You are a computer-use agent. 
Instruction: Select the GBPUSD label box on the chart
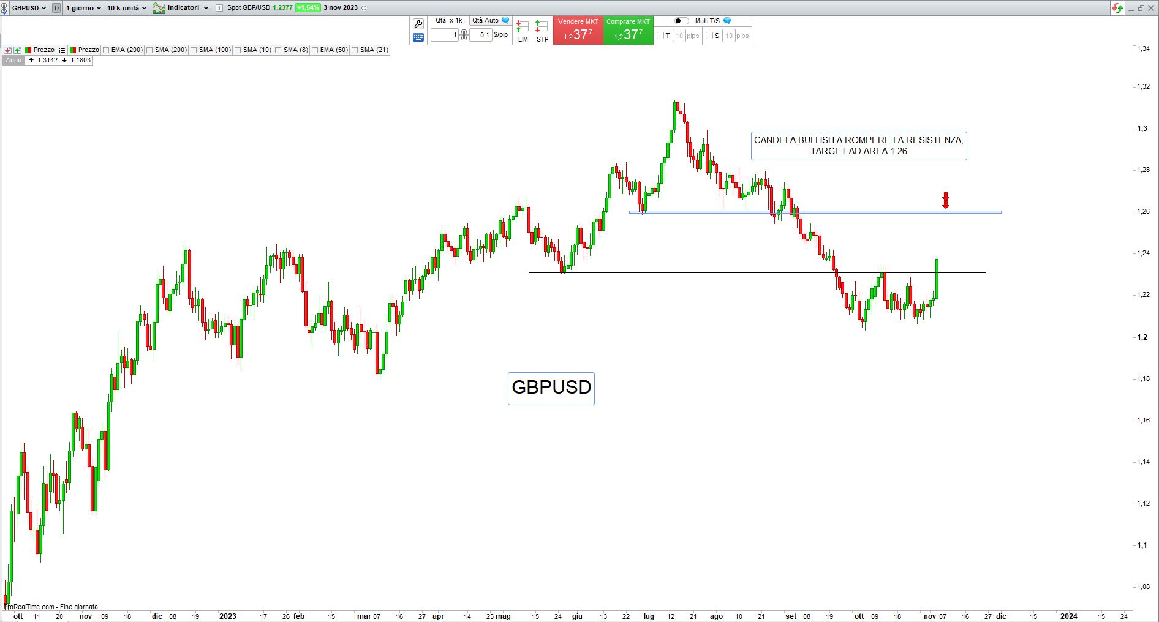coord(551,388)
